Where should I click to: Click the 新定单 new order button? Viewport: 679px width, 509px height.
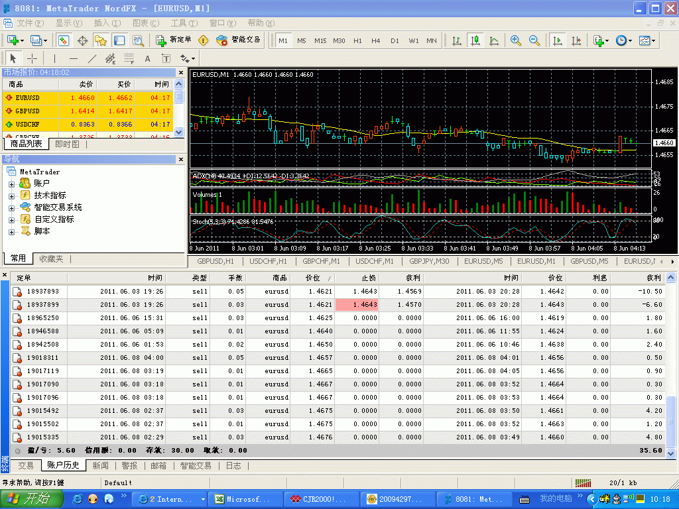tap(174, 40)
